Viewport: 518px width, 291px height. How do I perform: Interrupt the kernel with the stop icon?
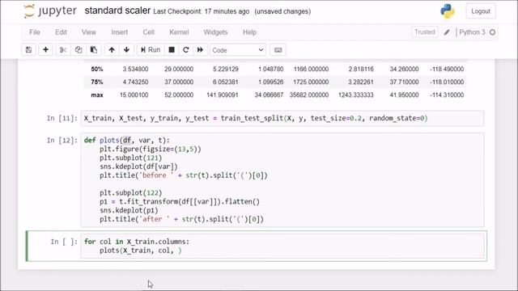[x=172, y=50]
